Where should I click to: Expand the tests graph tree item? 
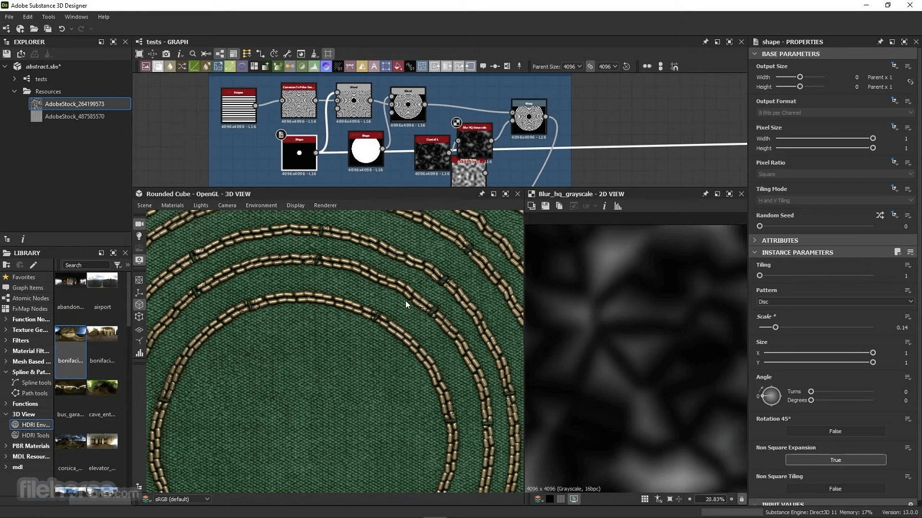[15, 79]
